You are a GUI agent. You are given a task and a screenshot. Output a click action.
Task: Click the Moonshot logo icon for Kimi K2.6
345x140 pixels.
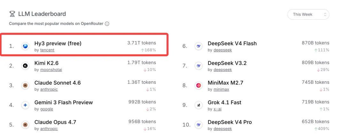25,66
